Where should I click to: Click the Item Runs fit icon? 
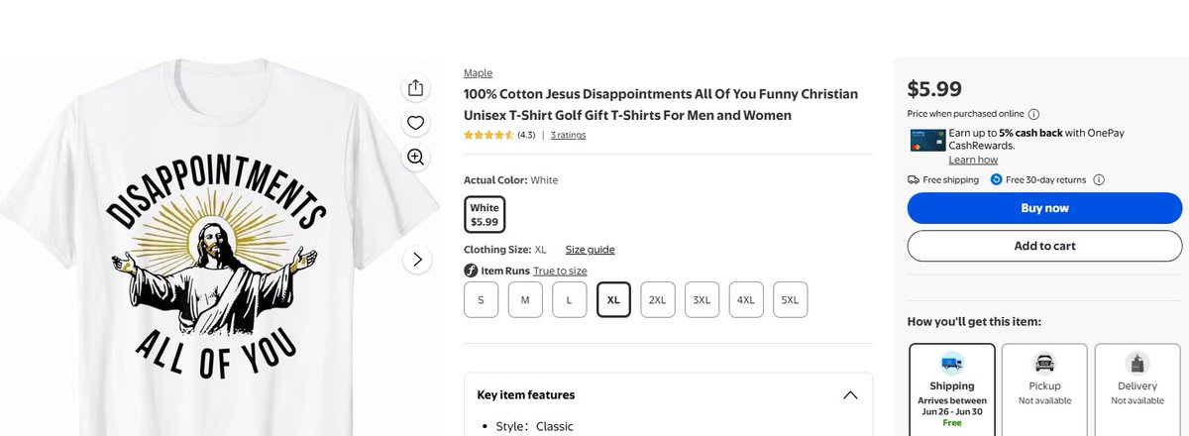point(471,272)
